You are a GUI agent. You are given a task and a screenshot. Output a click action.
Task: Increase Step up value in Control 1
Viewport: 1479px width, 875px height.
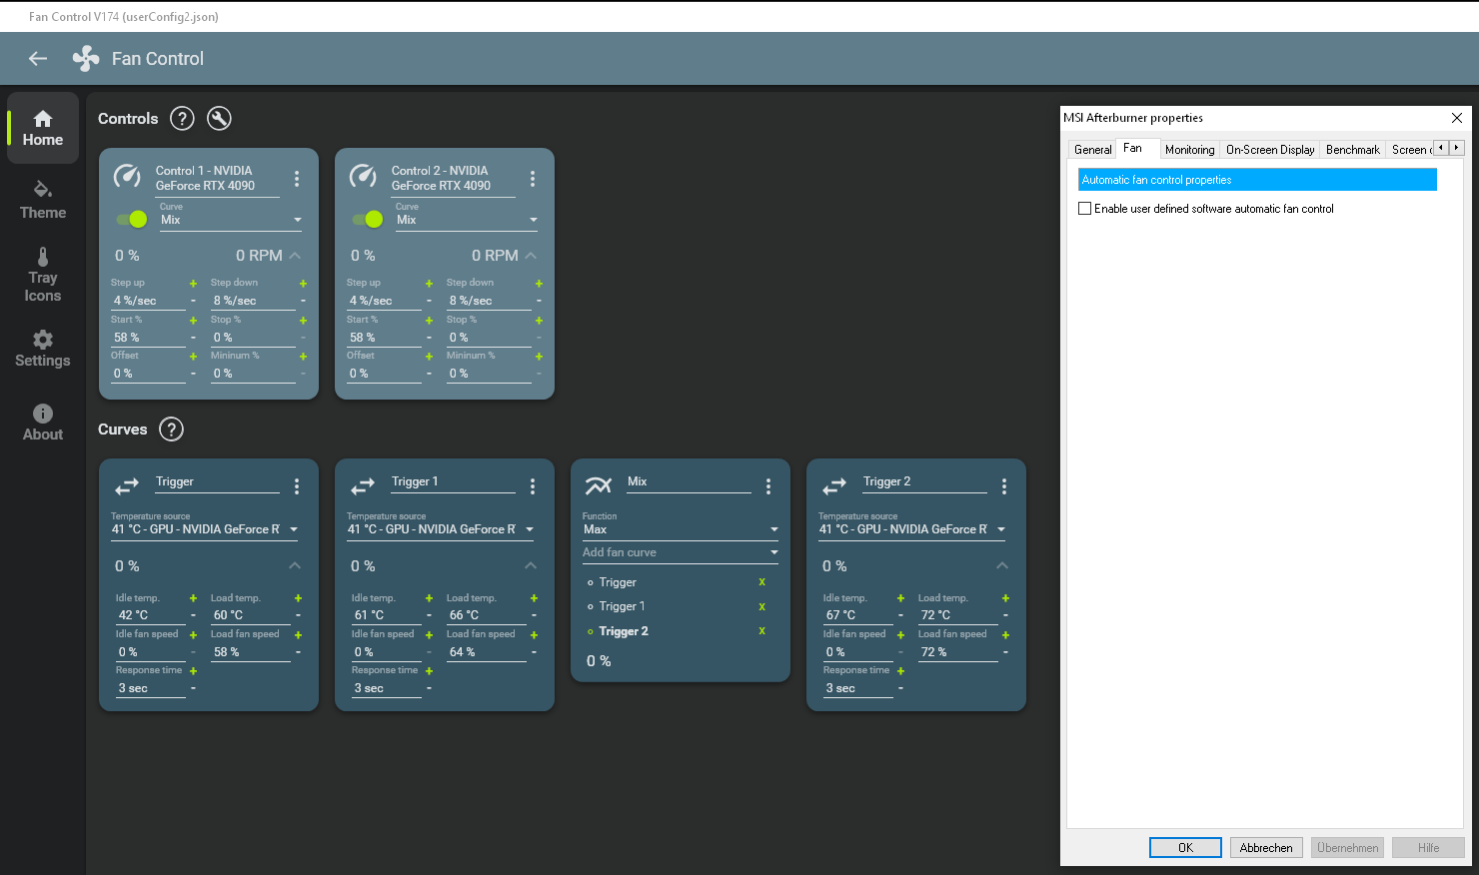[193, 284]
